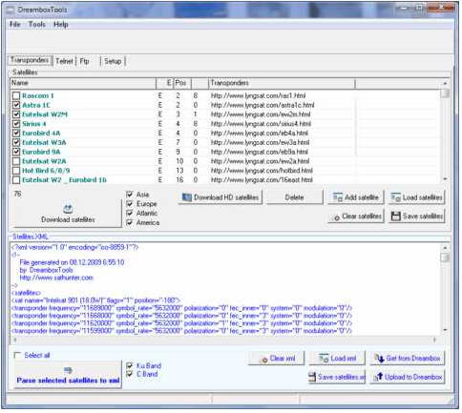Check the Eutelsat W2A checkbox
Image resolution: width=462 pixels, height=413 pixels.
coord(16,161)
